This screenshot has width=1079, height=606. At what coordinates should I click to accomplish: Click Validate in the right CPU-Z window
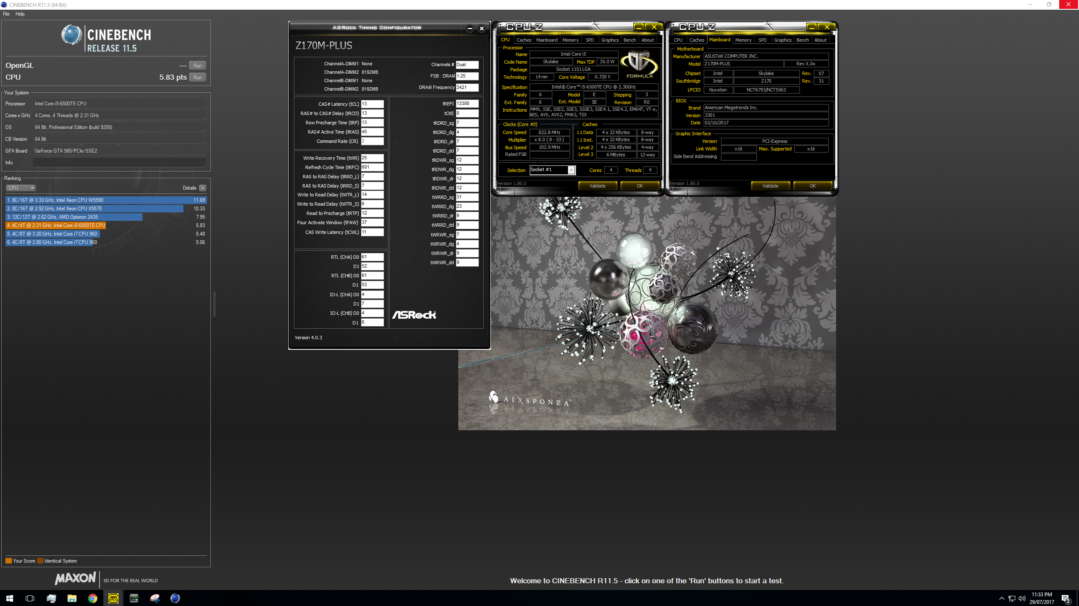tap(770, 186)
